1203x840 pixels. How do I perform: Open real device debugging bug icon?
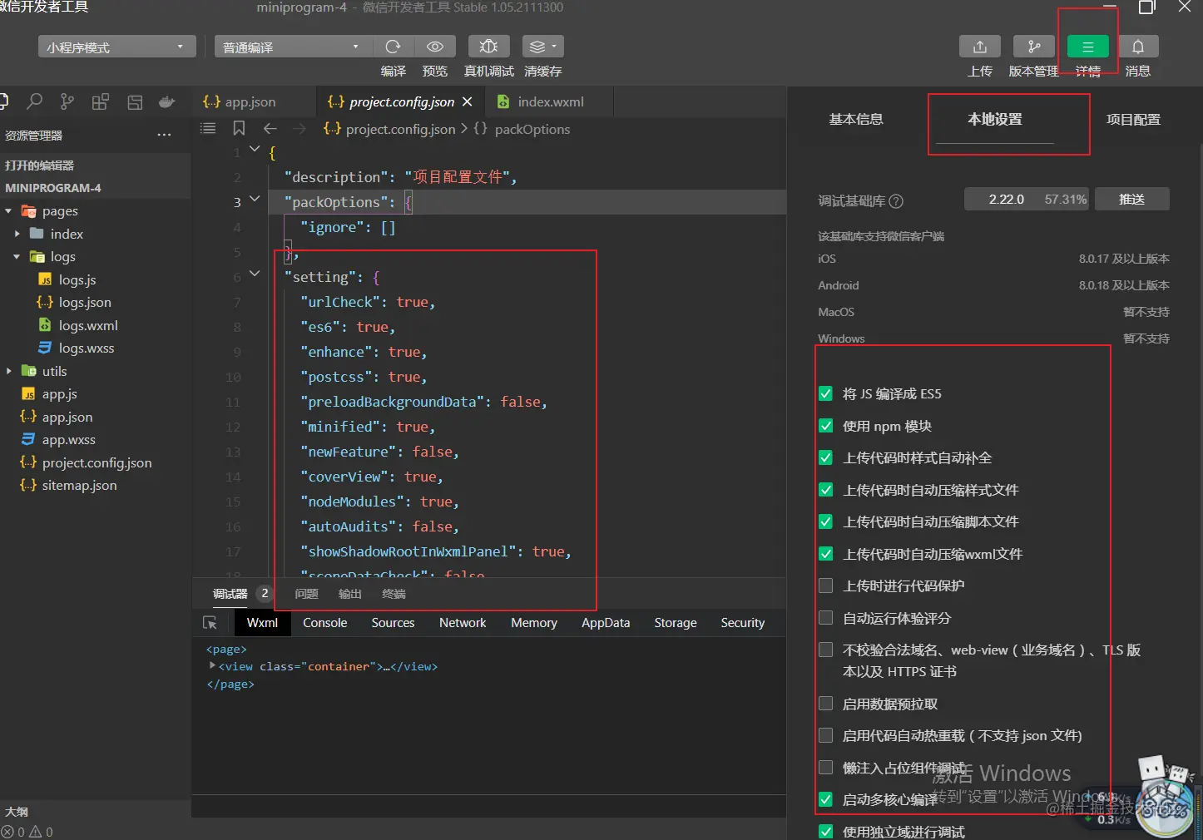point(488,47)
